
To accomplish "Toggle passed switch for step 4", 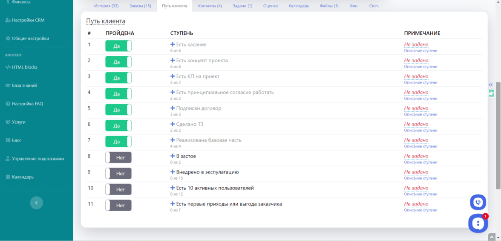I will 118,93.
